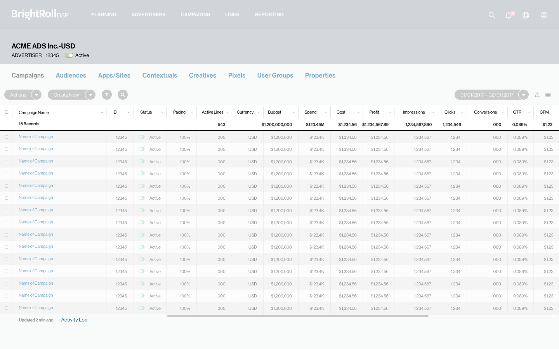The width and height of the screenshot is (559, 349).
Task: Open the REPORTING menu item
Action: tap(269, 14)
